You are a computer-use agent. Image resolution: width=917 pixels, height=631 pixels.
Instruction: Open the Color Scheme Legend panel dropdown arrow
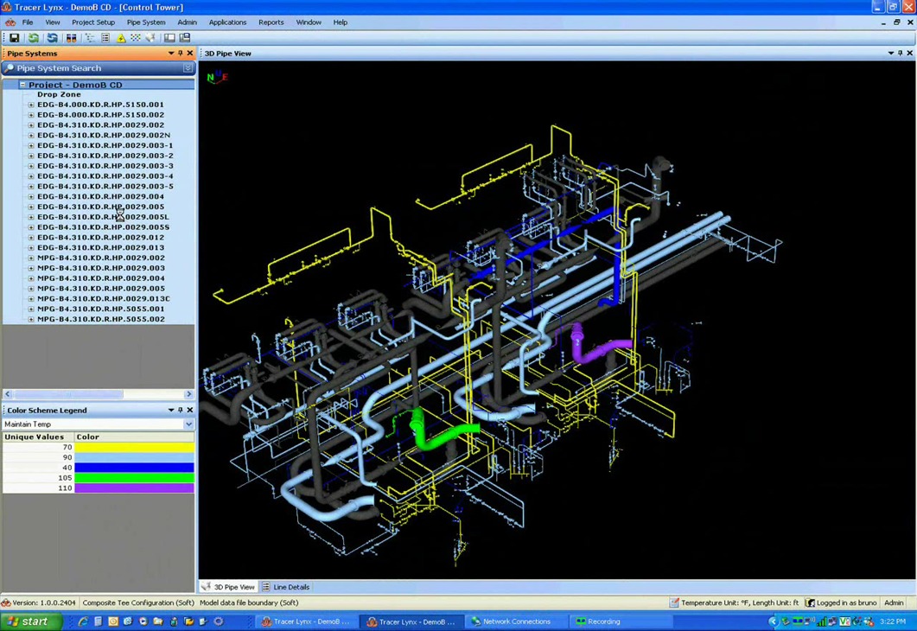(171, 411)
